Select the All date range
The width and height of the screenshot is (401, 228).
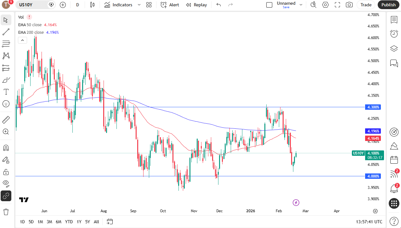pos(96,222)
